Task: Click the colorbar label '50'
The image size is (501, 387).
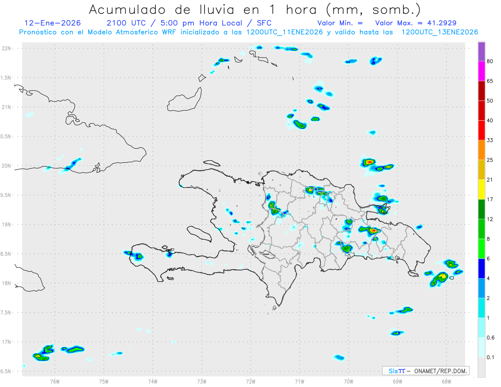Action: pyautogui.click(x=491, y=101)
